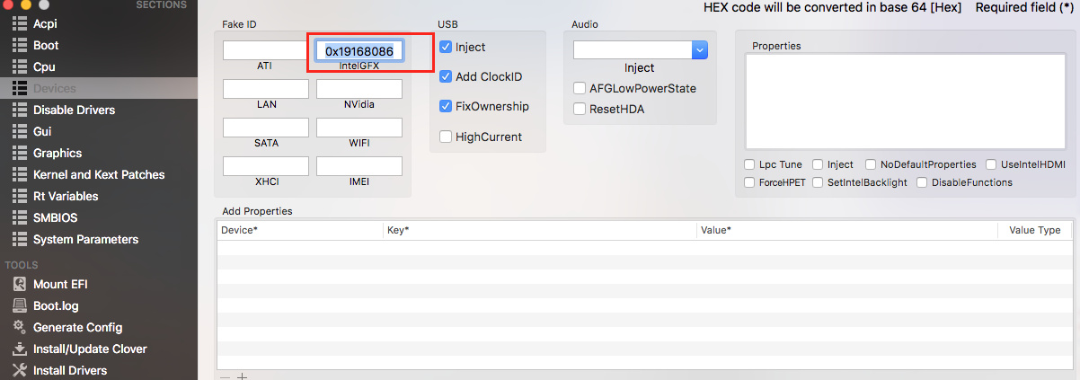
Task: Click the Value Type column header
Action: (1034, 230)
